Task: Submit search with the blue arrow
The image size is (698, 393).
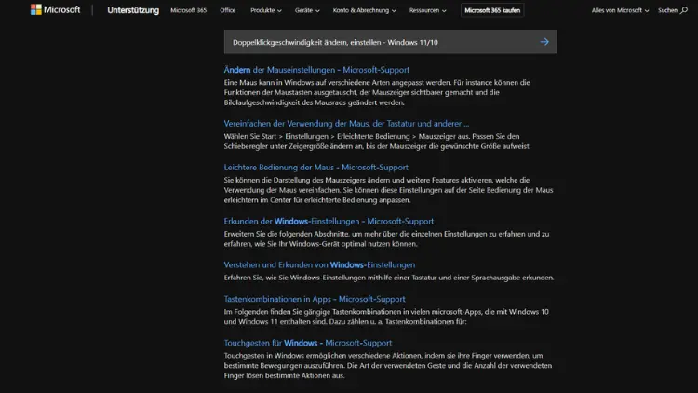Action: 544,42
